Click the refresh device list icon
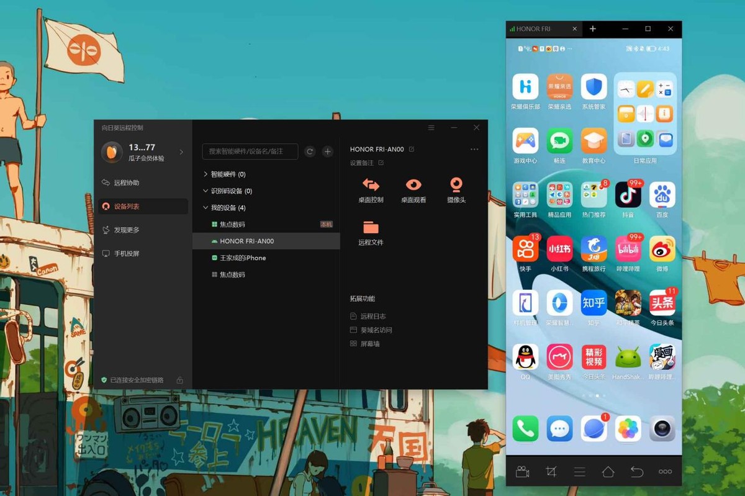The image size is (745, 496). [x=310, y=151]
